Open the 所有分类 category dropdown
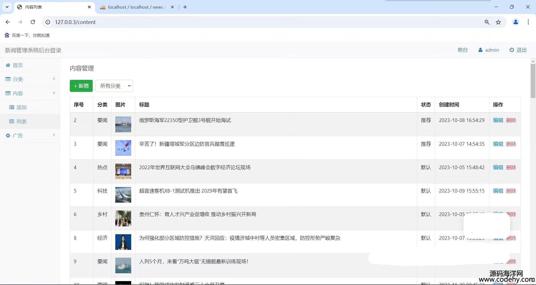The height and width of the screenshot is (285, 536). click(114, 86)
